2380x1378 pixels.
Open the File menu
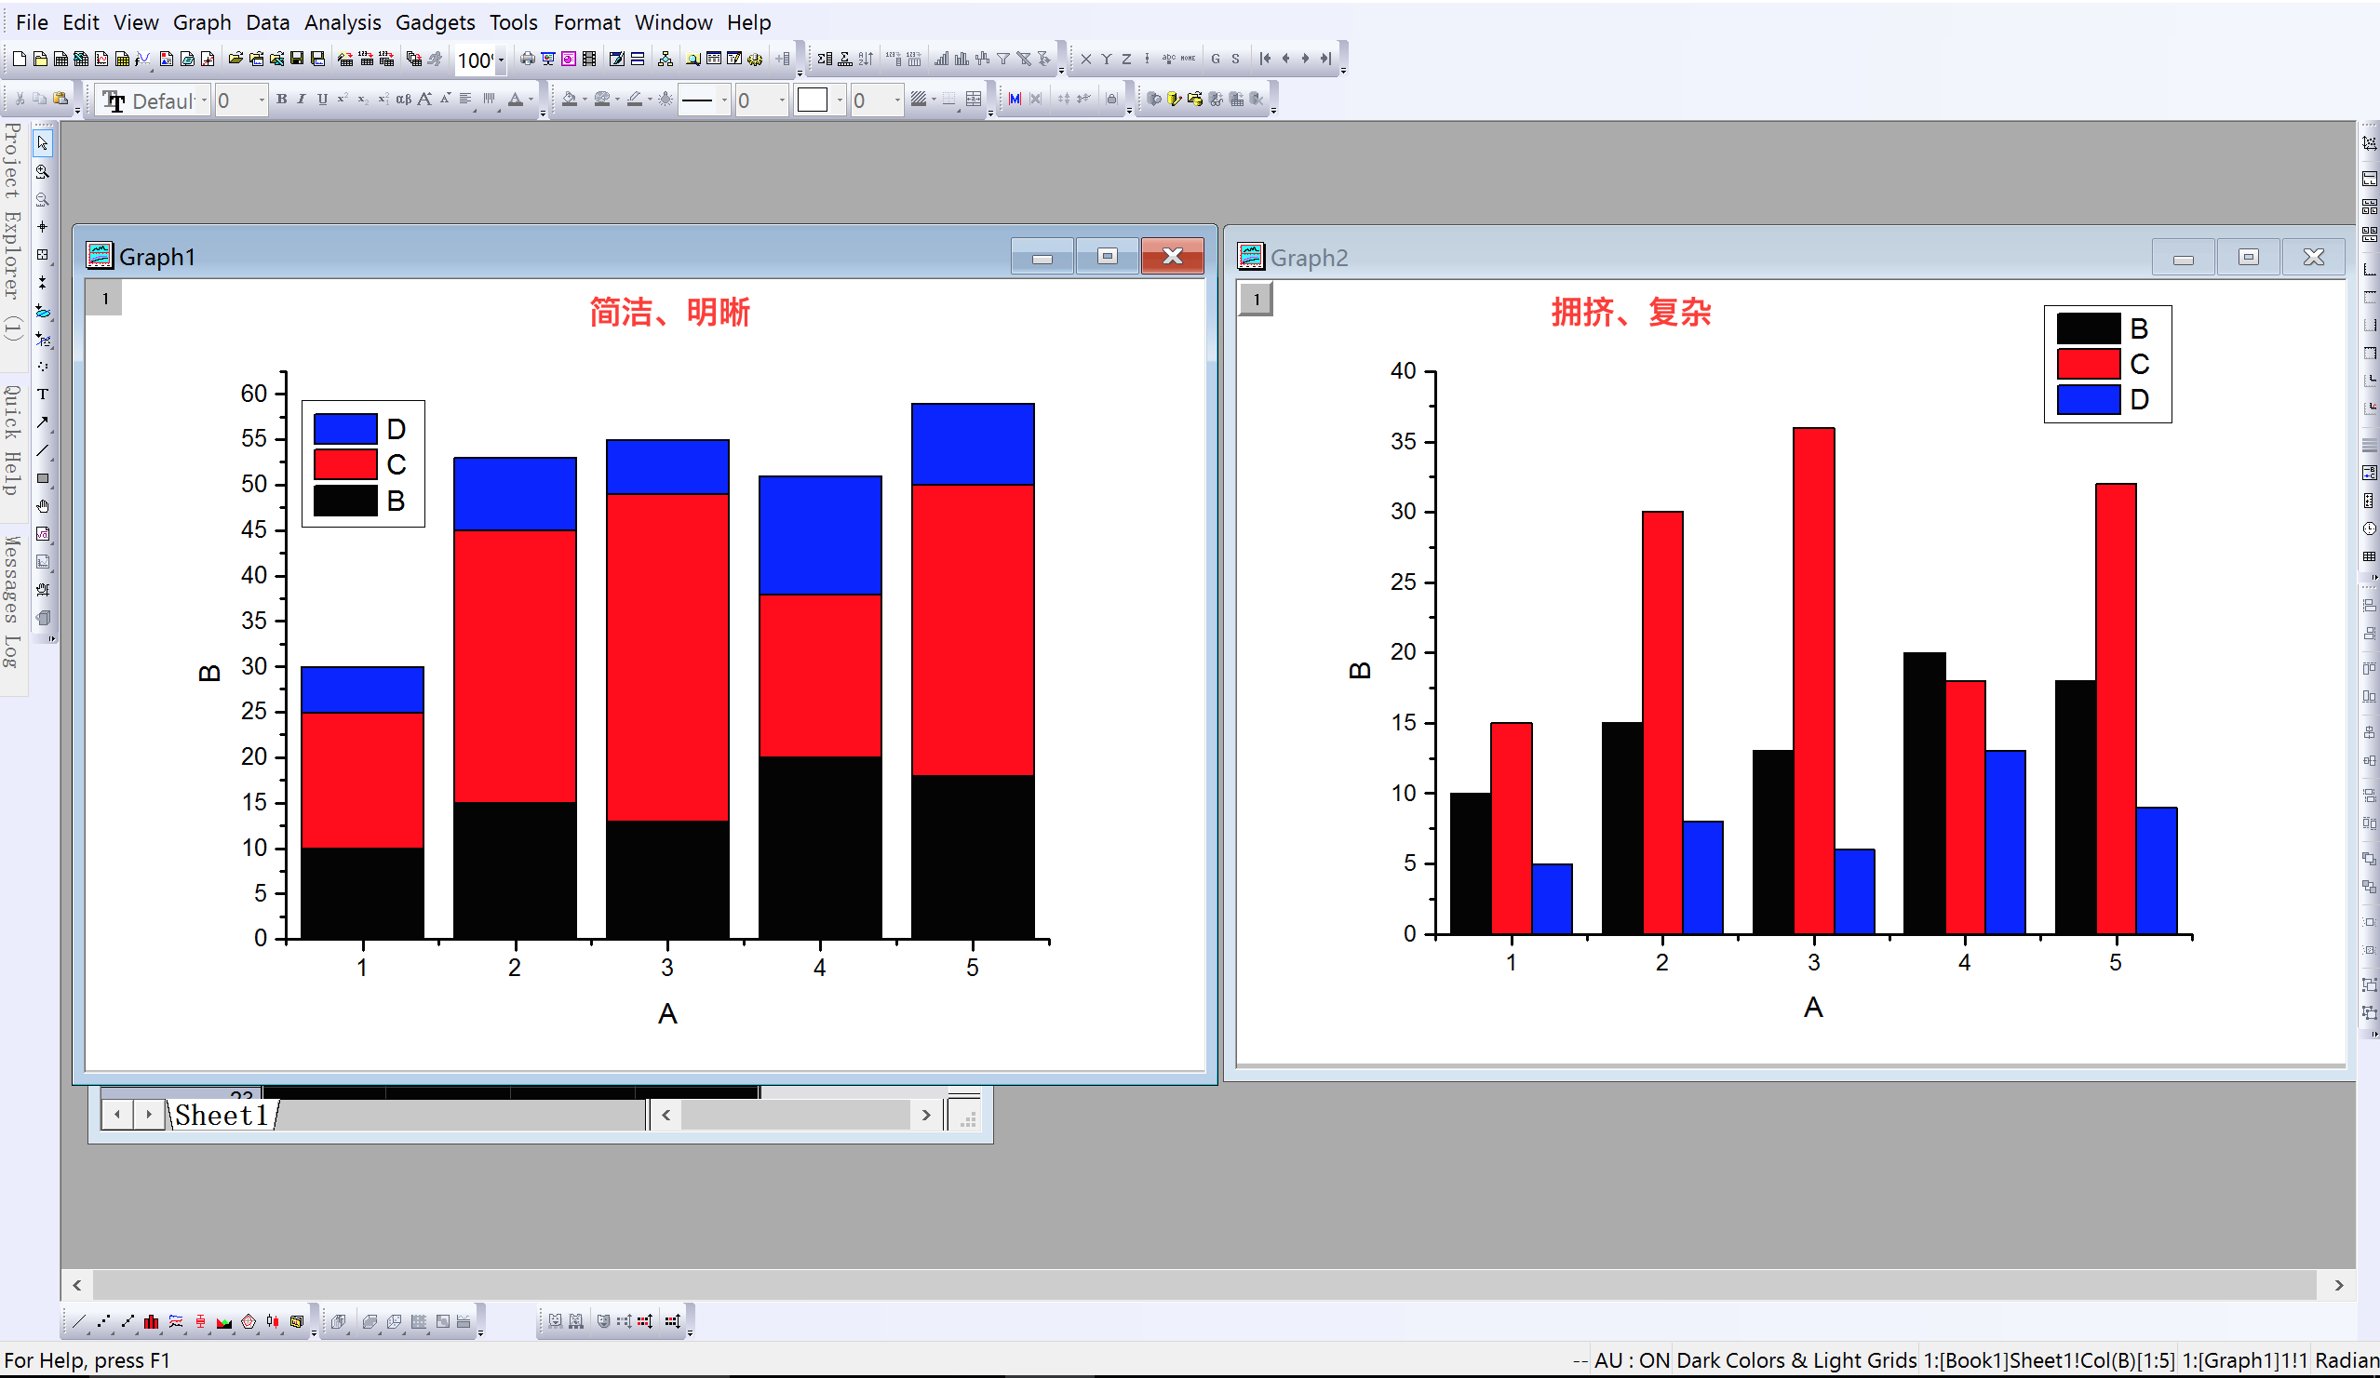[32, 22]
